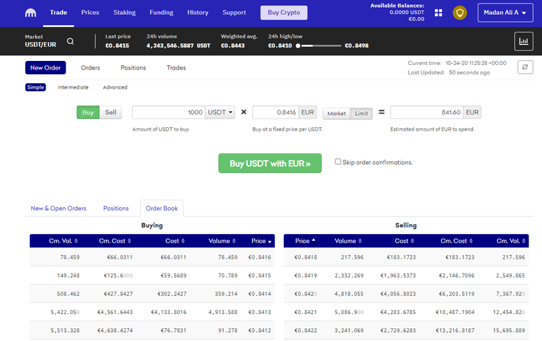Open the USDT currency dropdown

pos(220,112)
